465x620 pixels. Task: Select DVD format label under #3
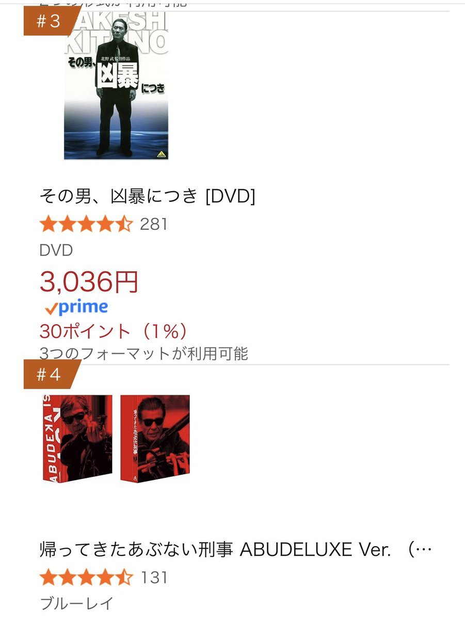click(x=56, y=251)
